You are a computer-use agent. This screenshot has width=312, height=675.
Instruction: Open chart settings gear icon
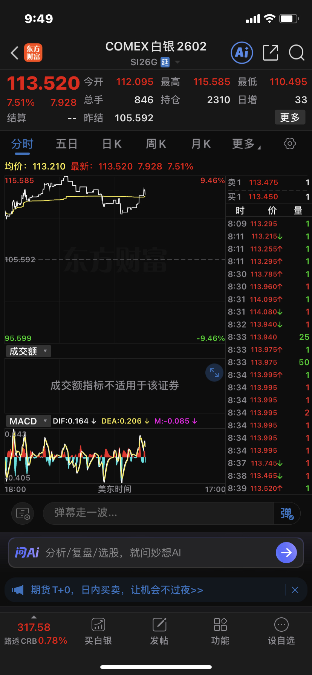coord(289,144)
